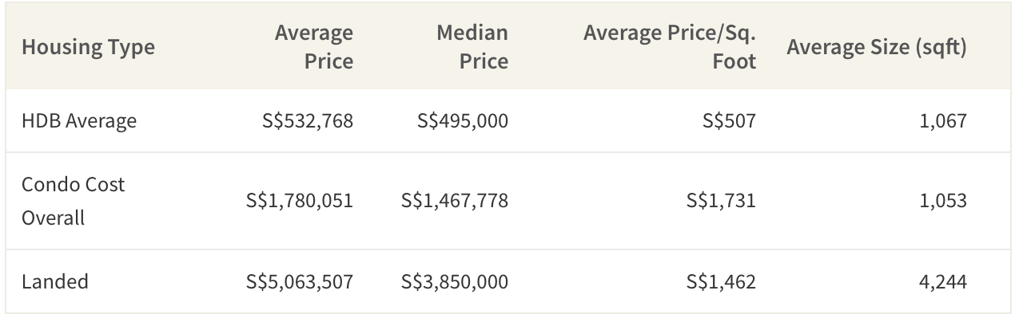Image resolution: width=1015 pixels, height=314 pixels.
Task: Click the S$1,780,051 condo average price
Action: point(300,201)
